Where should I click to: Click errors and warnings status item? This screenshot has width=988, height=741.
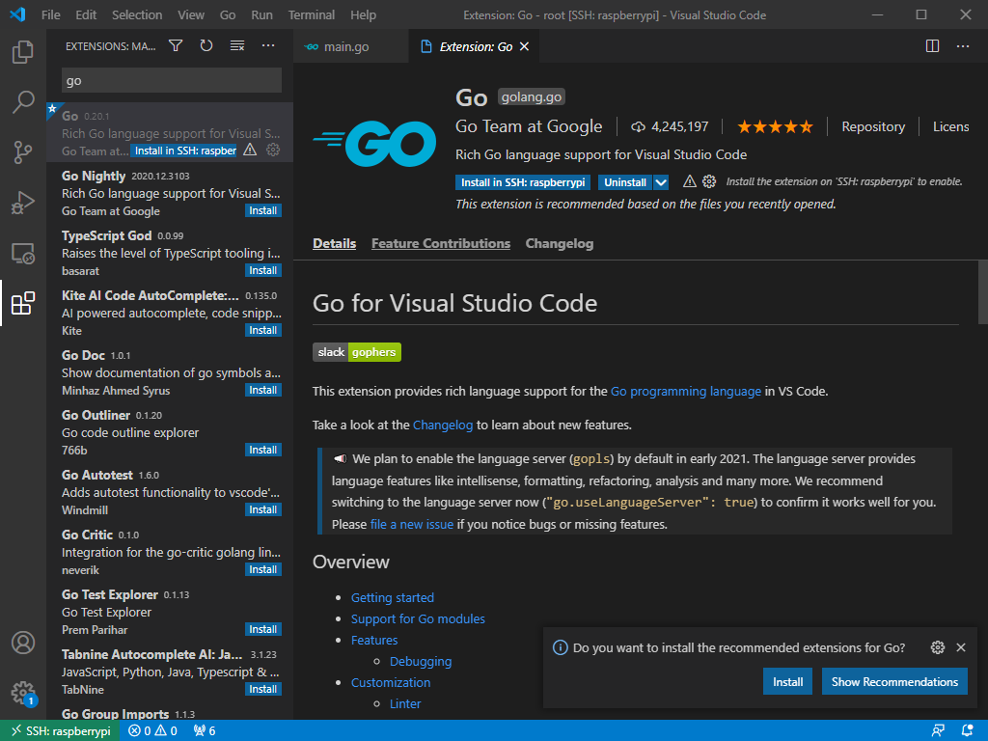(x=153, y=731)
